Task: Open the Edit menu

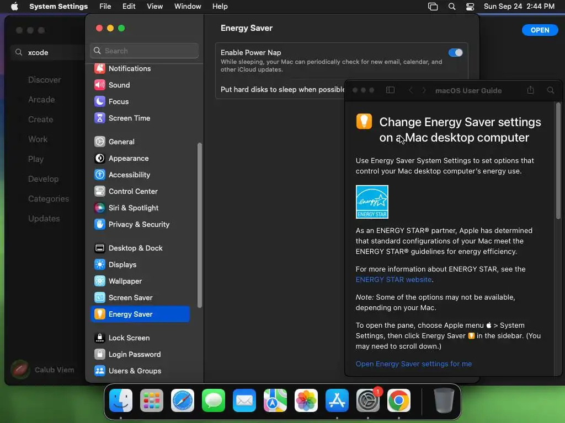Action: point(129,7)
